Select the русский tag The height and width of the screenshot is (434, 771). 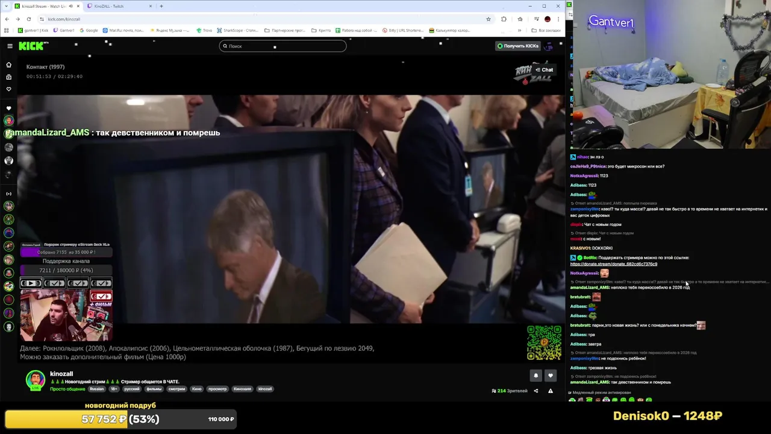coord(132,389)
